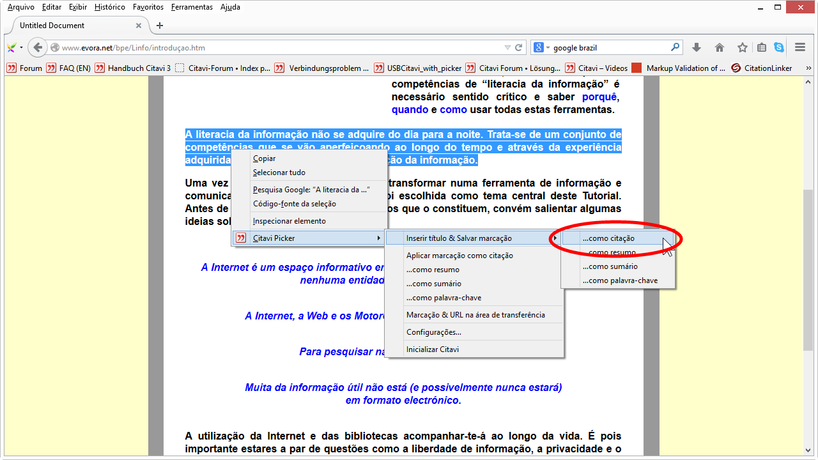Screen dimensions: 818x460
Task: Expand the Citavi Picker submenu entry
Action: coord(309,238)
